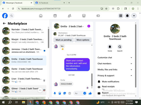Open Chrome profile icon
The height and width of the screenshot is (105, 141).
click(x=133, y=9)
